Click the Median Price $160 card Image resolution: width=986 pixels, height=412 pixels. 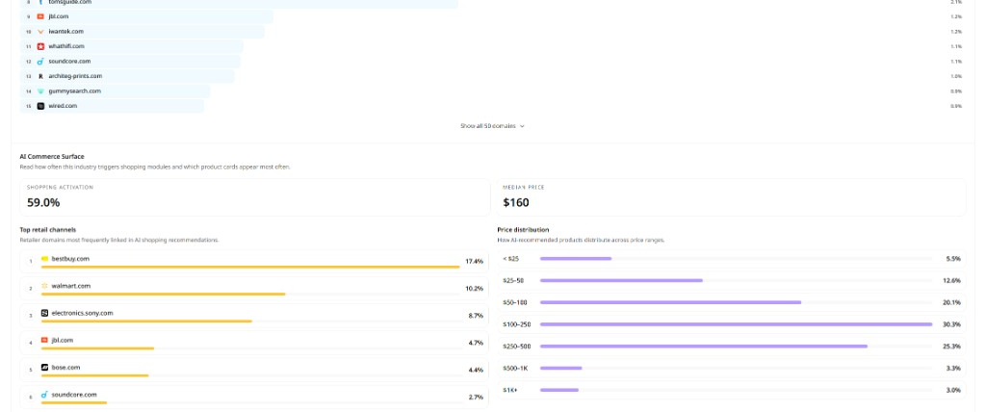732,197
